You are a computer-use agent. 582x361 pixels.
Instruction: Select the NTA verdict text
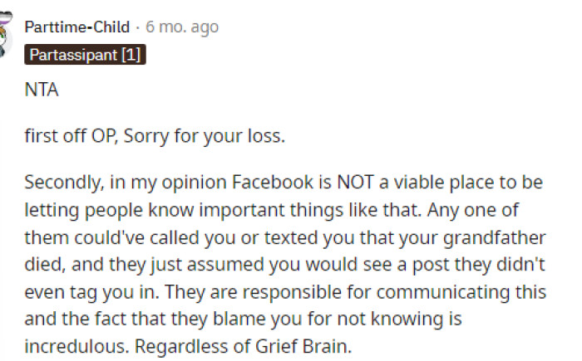click(x=42, y=90)
